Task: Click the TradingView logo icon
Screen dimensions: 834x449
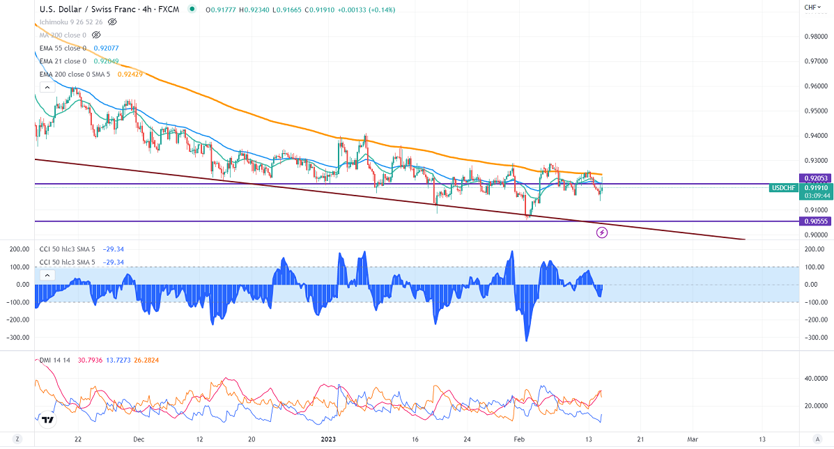Action: click(x=47, y=420)
